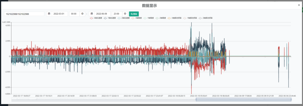Toggle Y轴角度 legend series
This screenshot has width=303, height=106.
tap(149, 18)
